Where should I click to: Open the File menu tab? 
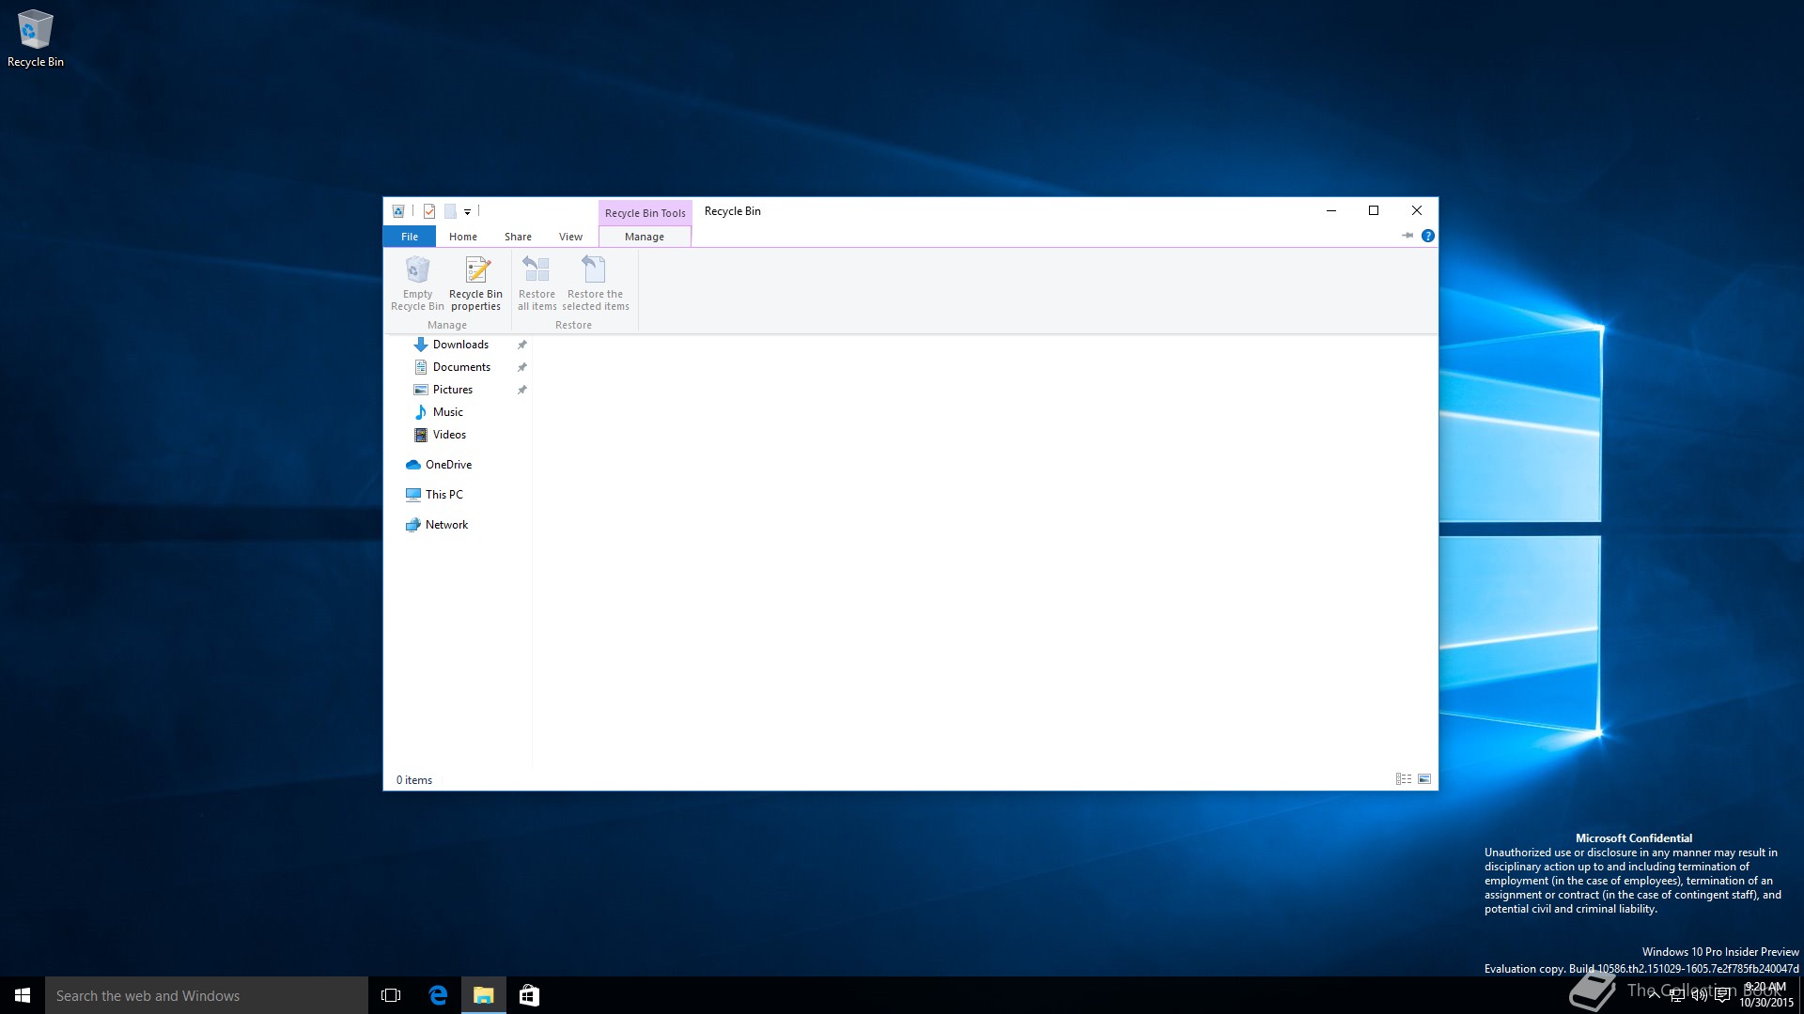point(410,237)
